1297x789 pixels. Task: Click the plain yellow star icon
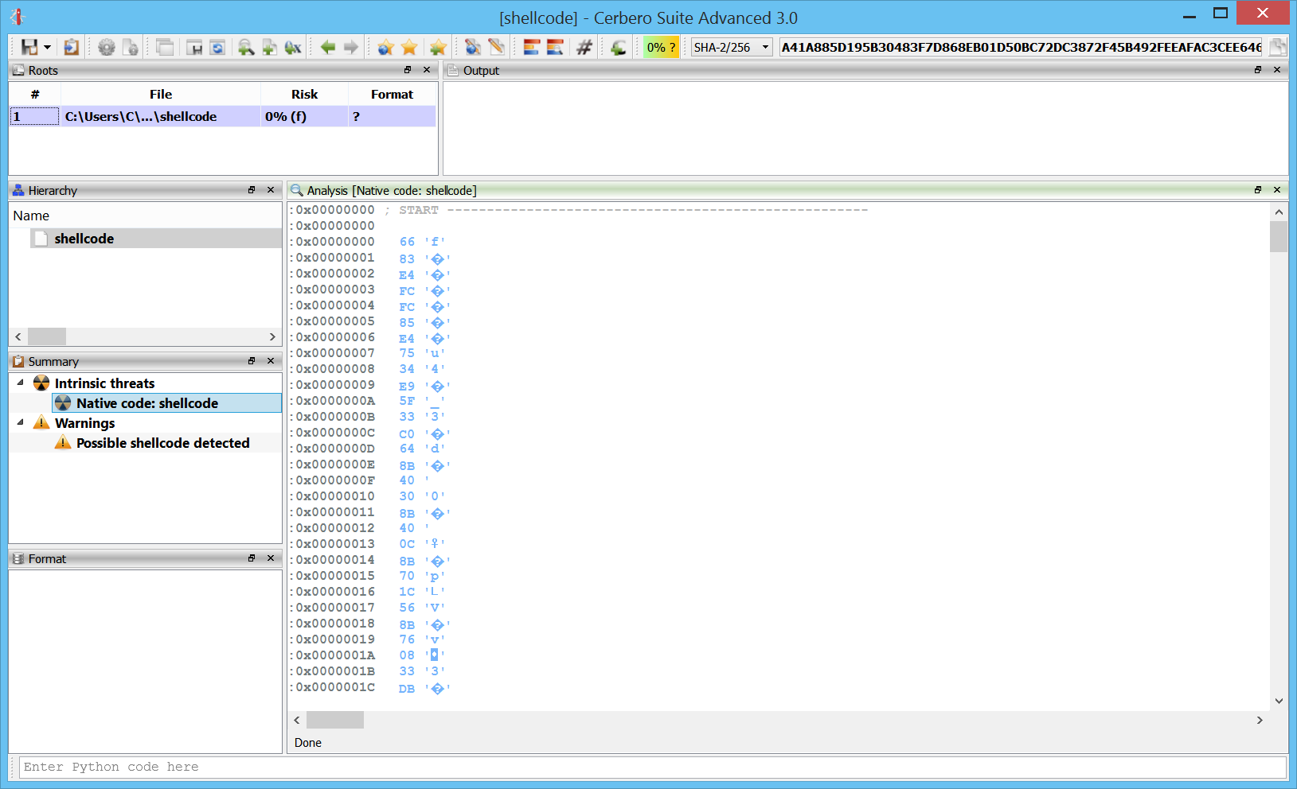[410, 48]
